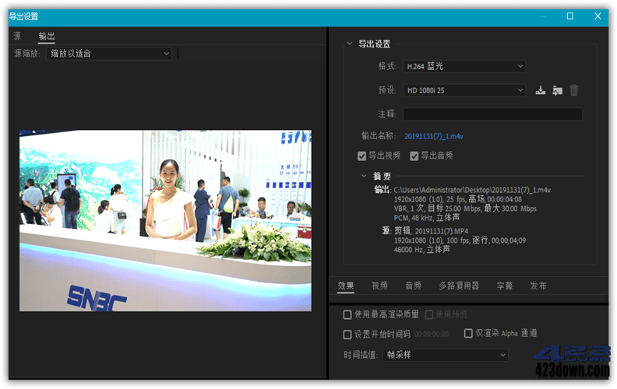617x389 pixels.
Task: Click the import preset icon
Action: click(x=557, y=90)
